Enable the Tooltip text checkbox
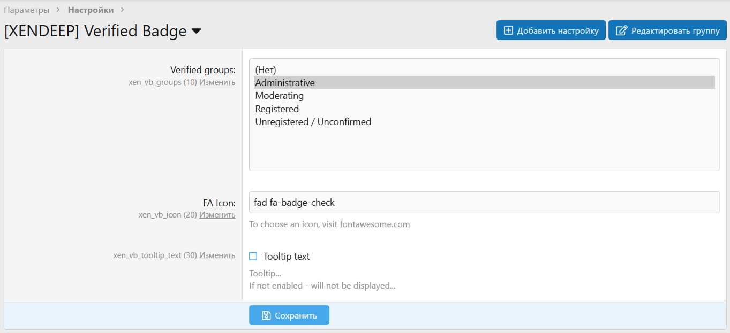This screenshot has height=333, width=730. click(x=253, y=257)
